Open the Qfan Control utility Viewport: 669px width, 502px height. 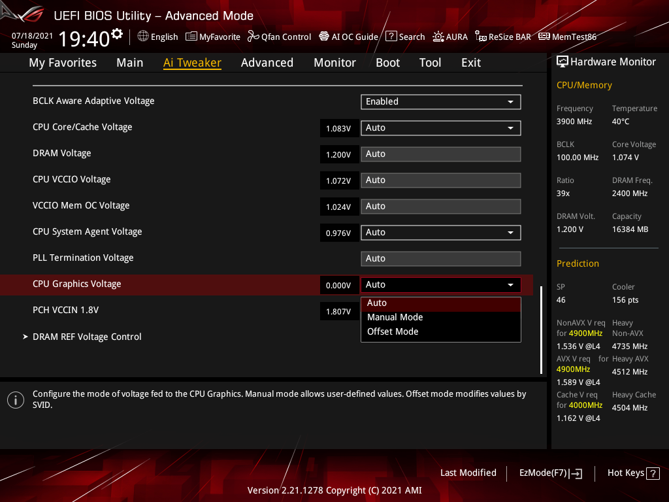(279, 37)
